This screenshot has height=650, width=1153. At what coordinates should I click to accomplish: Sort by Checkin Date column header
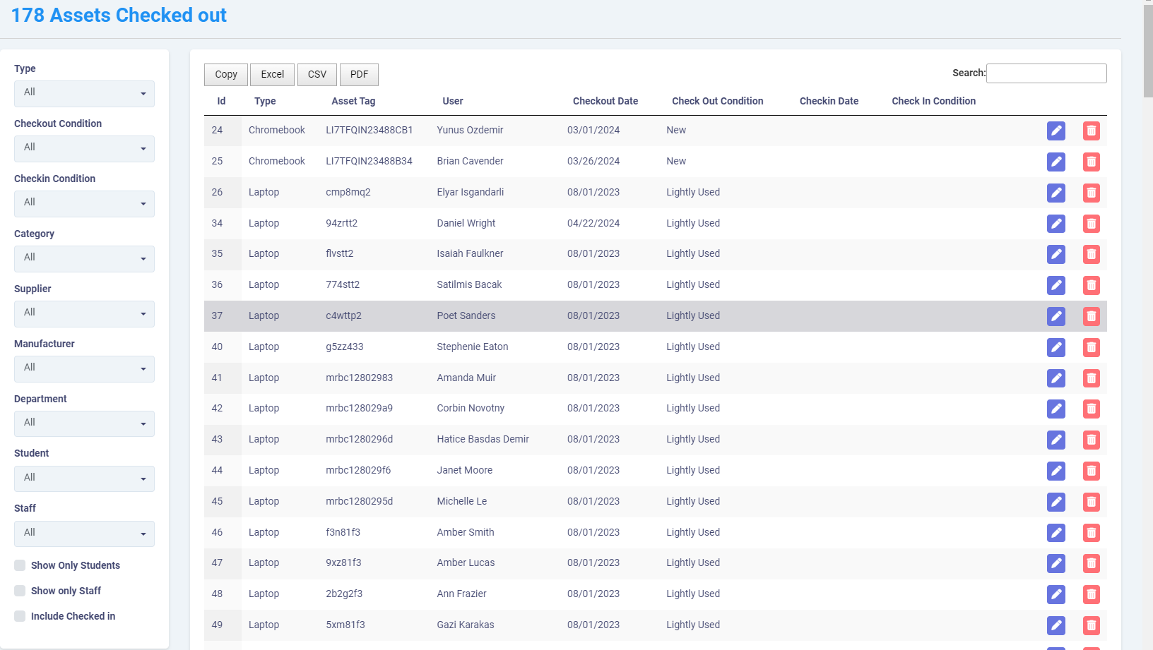[829, 101]
